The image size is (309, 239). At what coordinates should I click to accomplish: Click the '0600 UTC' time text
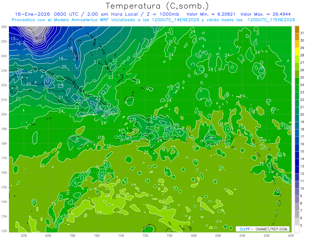pos(66,14)
